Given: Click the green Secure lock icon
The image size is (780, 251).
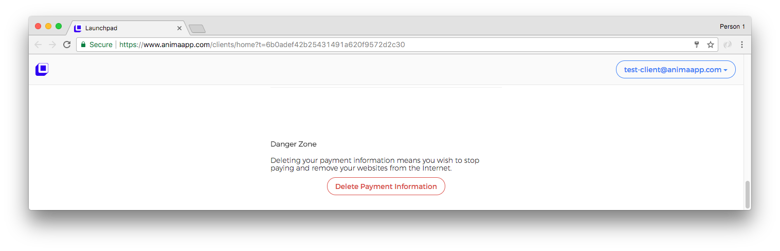Looking at the screenshot, I should click(x=83, y=45).
